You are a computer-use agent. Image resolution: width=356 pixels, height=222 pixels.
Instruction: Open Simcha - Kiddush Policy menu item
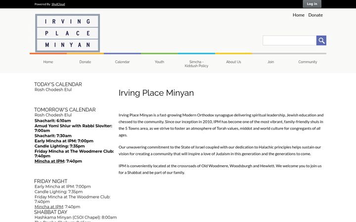[x=196, y=64]
